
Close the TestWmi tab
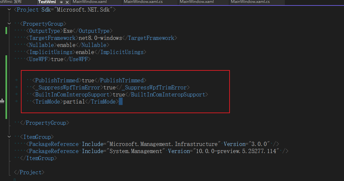coord(67,2)
